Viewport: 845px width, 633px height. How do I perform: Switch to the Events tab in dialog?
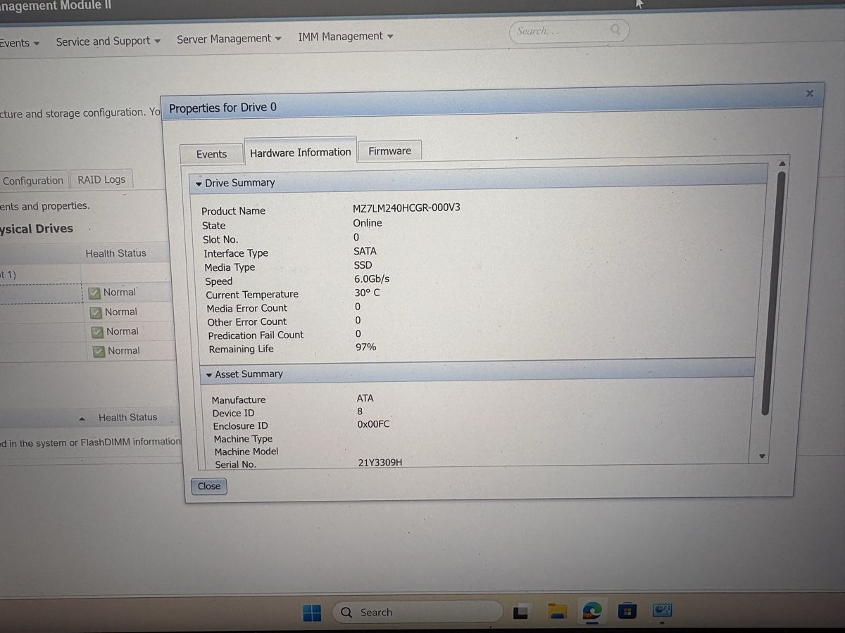click(x=211, y=154)
